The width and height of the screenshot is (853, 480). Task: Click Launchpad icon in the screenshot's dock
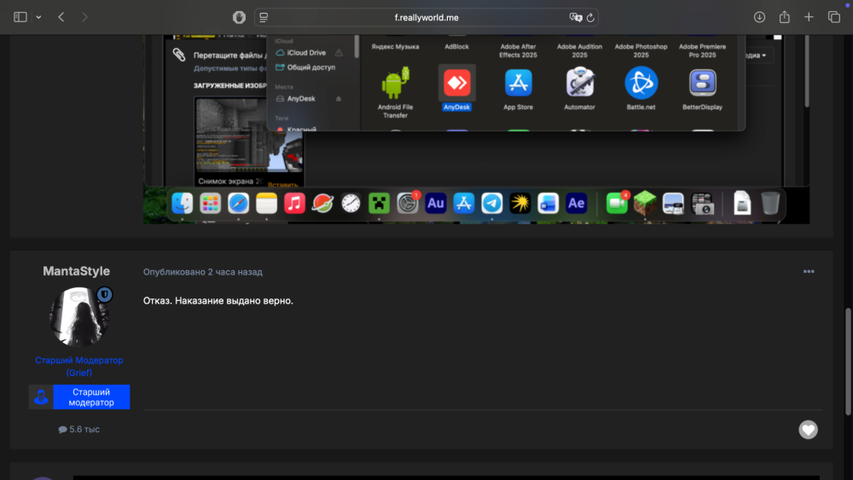[x=210, y=203]
